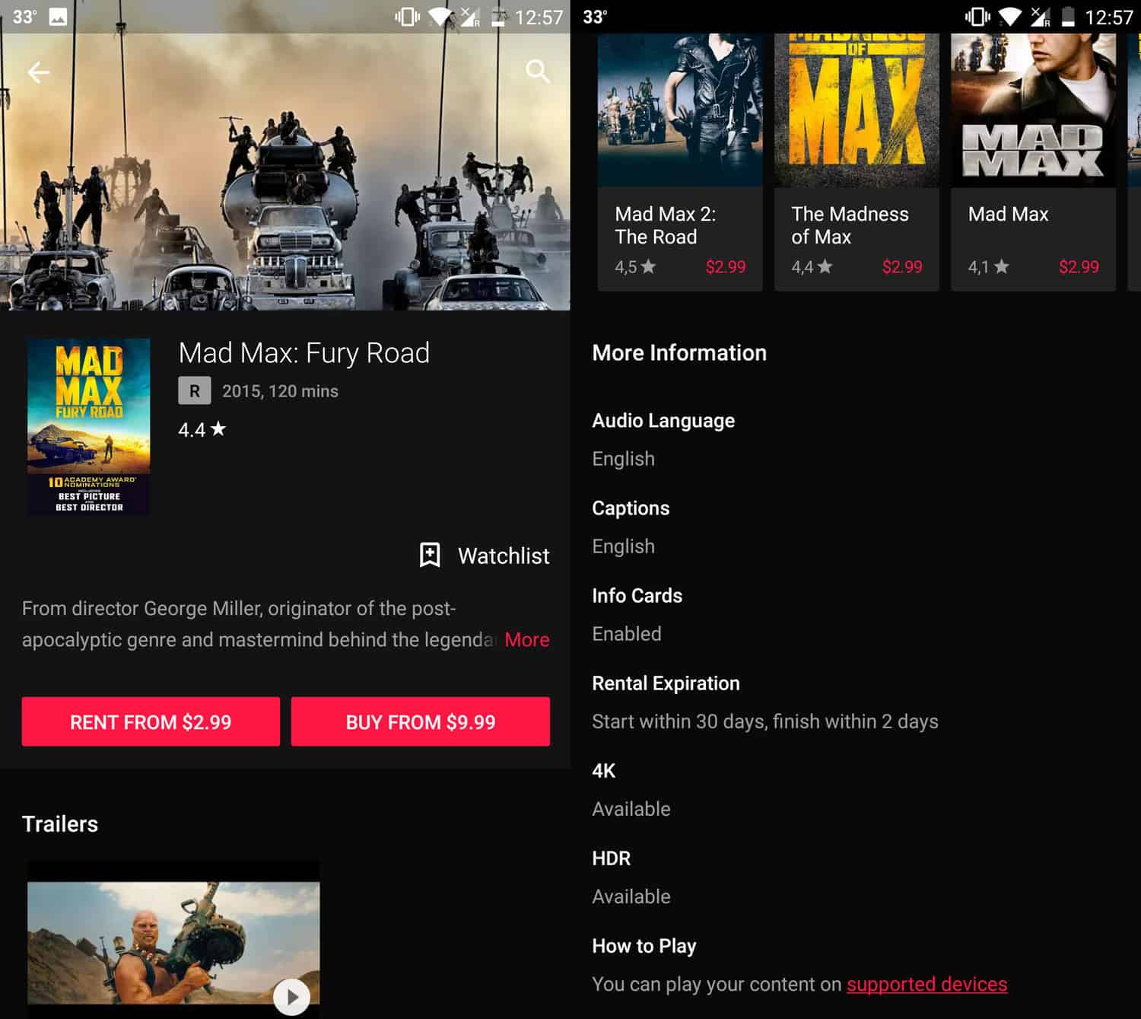Tap the star next to the 4,1 rating

coord(1001,266)
